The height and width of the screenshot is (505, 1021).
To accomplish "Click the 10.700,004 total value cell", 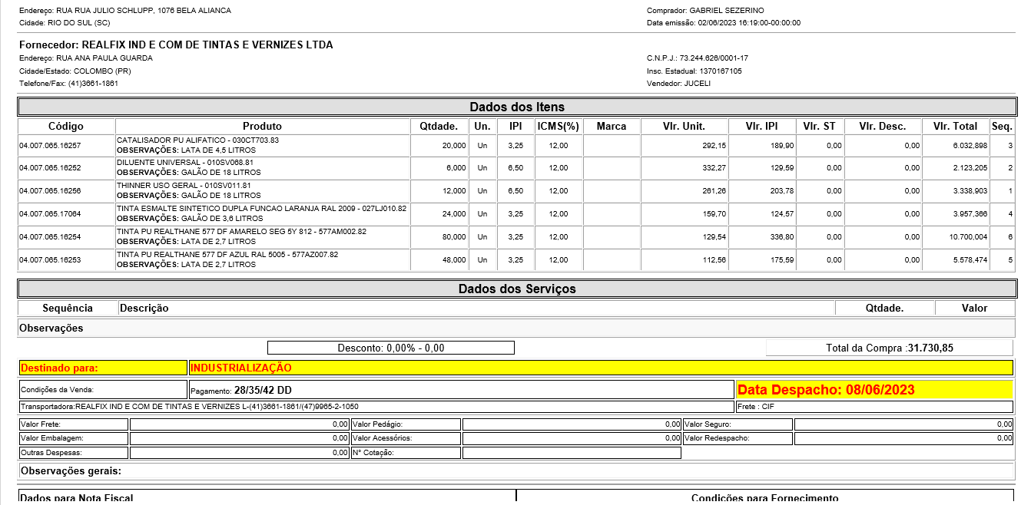I will [x=955, y=237].
